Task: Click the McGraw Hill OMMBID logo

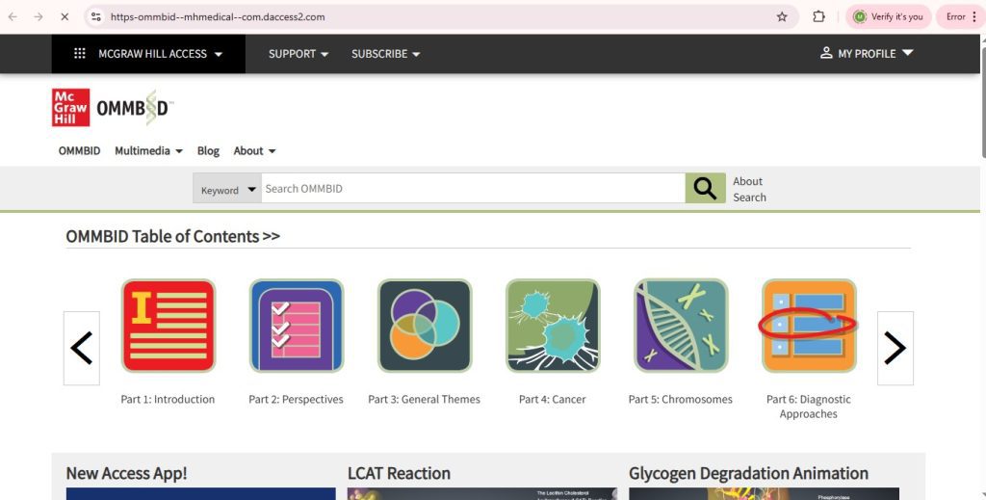Action: (113, 108)
